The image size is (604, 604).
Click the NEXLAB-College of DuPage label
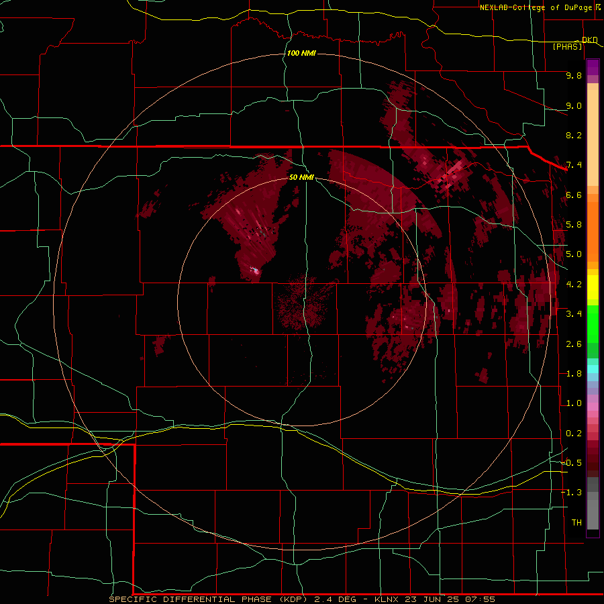tap(536, 7)
